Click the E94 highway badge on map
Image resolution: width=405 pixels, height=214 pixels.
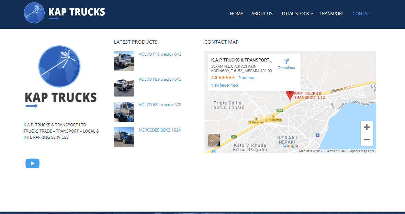280,111
